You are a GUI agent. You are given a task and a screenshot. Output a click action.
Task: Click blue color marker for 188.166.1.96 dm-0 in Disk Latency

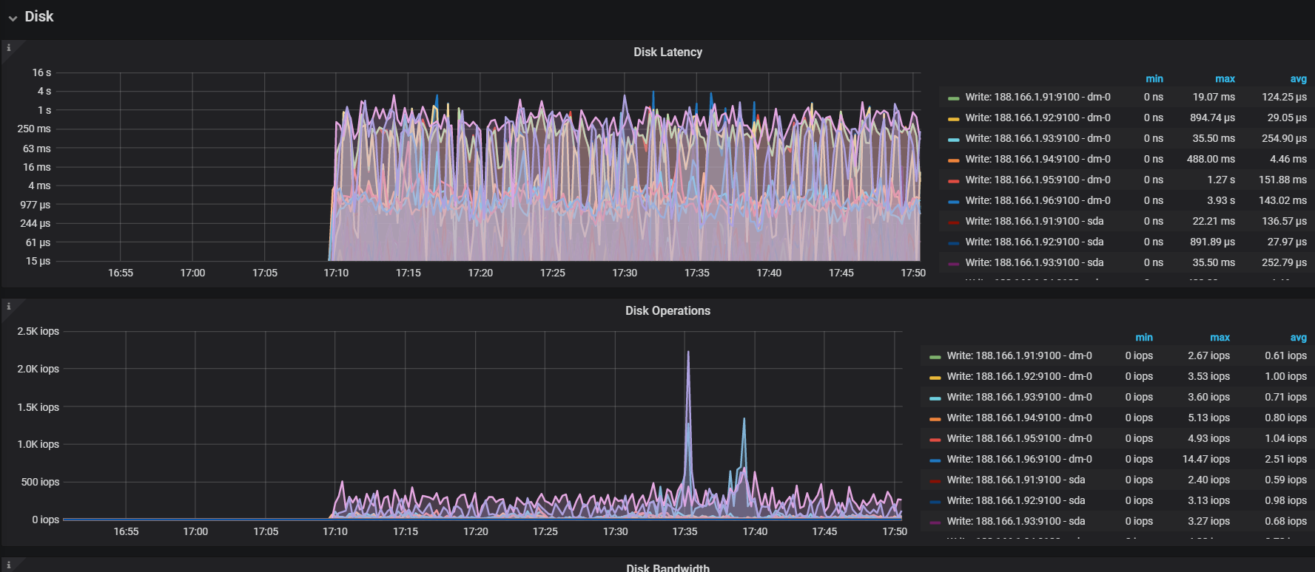point(953,201)
